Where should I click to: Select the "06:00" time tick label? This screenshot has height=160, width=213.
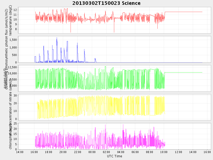point(135,152)
